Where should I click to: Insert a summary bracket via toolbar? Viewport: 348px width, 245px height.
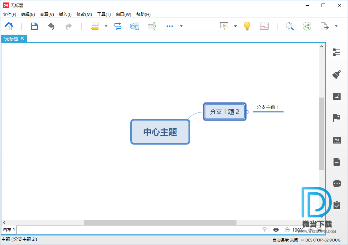(x=152, y=26)
